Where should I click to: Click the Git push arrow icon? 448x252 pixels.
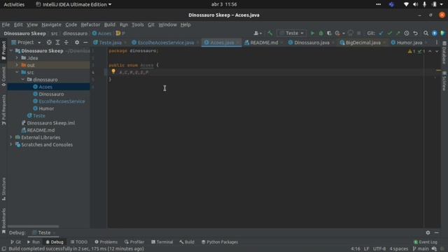click(398, 33)
